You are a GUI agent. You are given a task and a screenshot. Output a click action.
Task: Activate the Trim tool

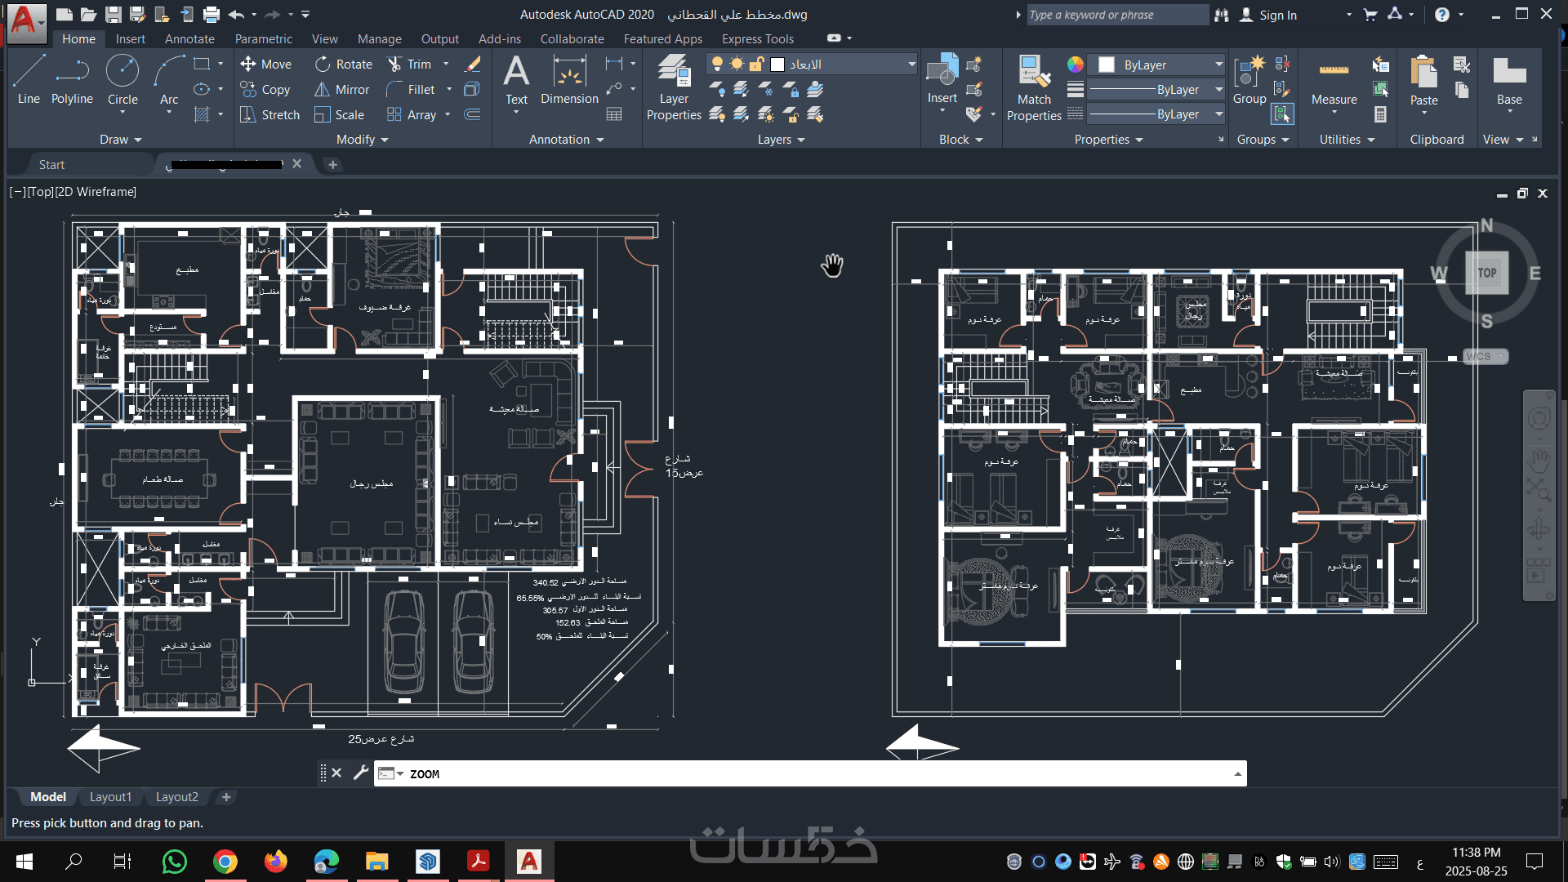pos(409,65)
